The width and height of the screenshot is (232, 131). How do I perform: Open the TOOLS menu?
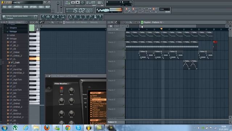click(41, 7)
